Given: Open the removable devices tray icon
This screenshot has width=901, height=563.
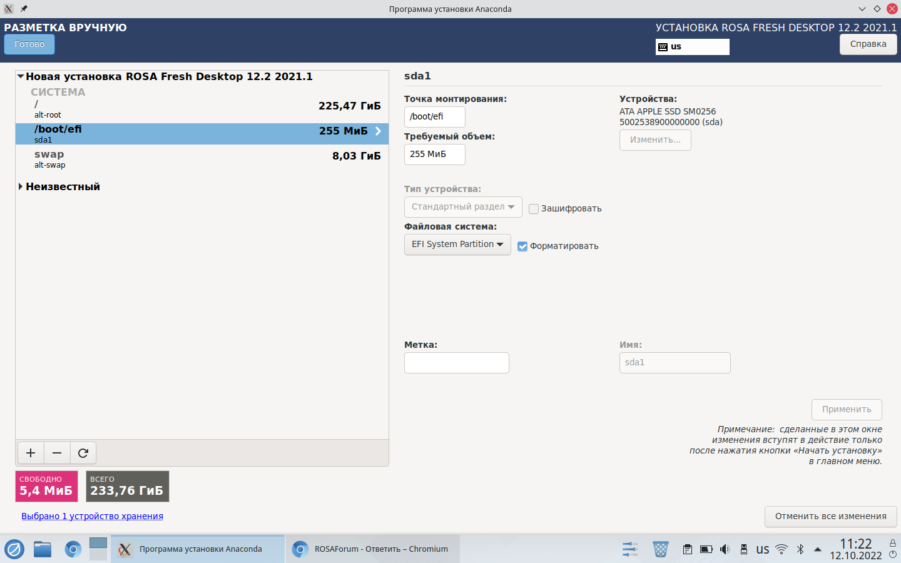Looking at the screenshot, I should pyautogui.click(x=743, y=549).
